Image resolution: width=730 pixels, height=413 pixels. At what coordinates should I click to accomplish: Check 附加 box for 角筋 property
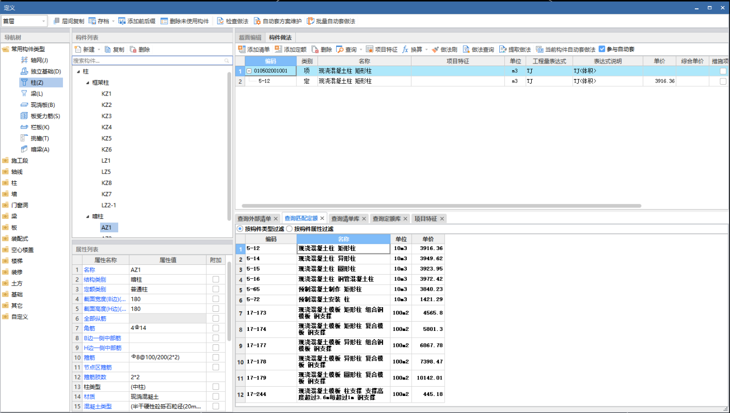[216, 328]
